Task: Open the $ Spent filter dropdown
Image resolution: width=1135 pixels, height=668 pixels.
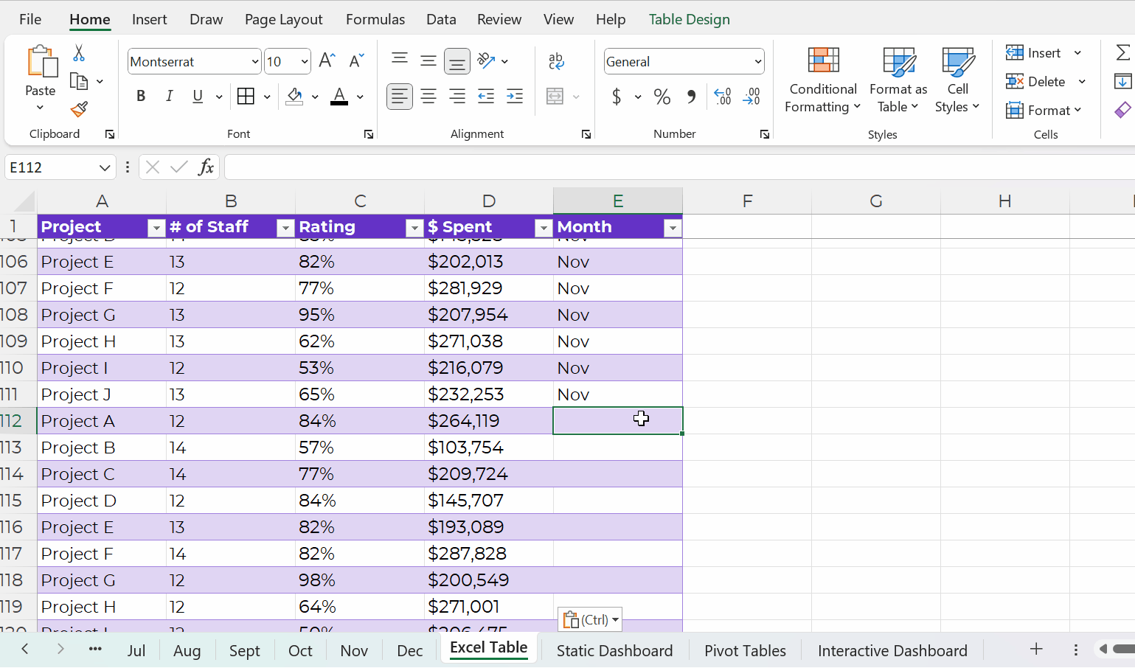Action: pyautogui.click(x=543, y=228)
